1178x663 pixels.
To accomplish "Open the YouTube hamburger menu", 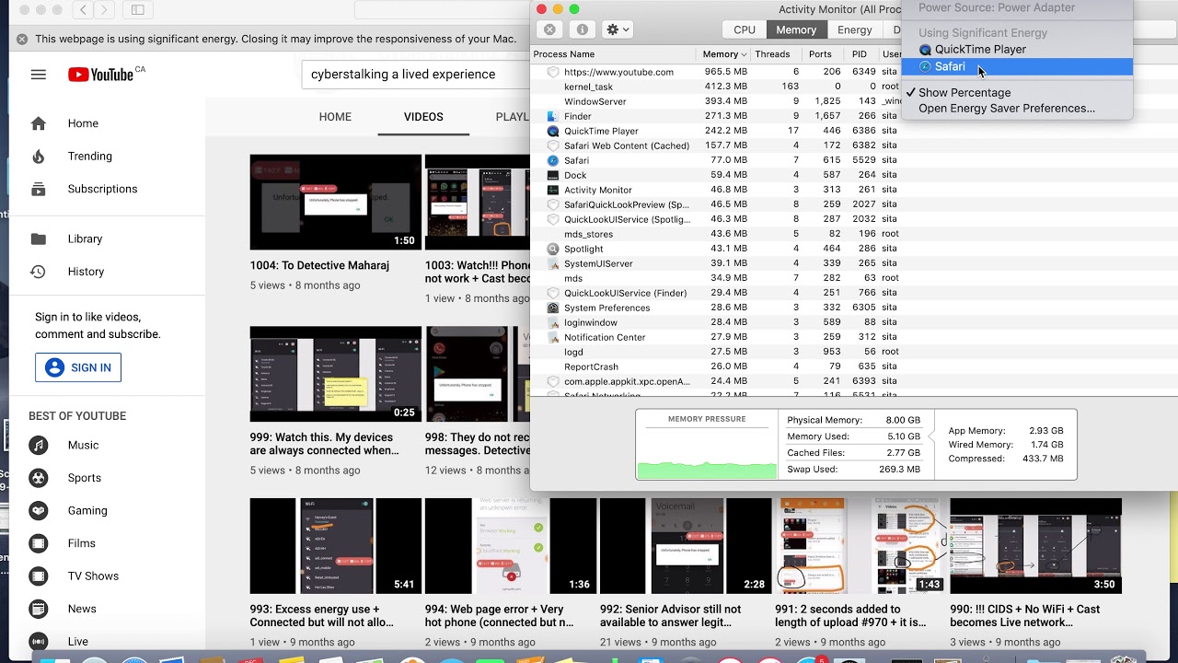I will click(x=38, y=75).
